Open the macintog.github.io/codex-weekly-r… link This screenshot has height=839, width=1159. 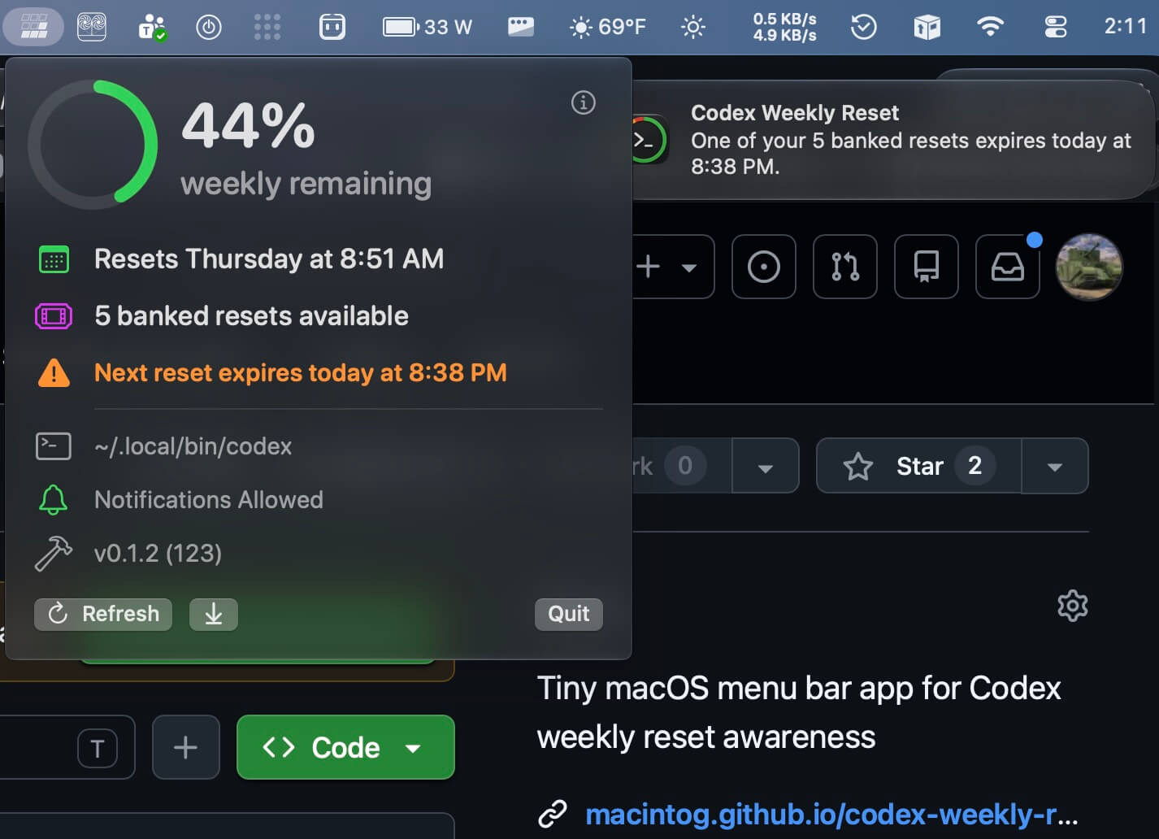[831, 814]
